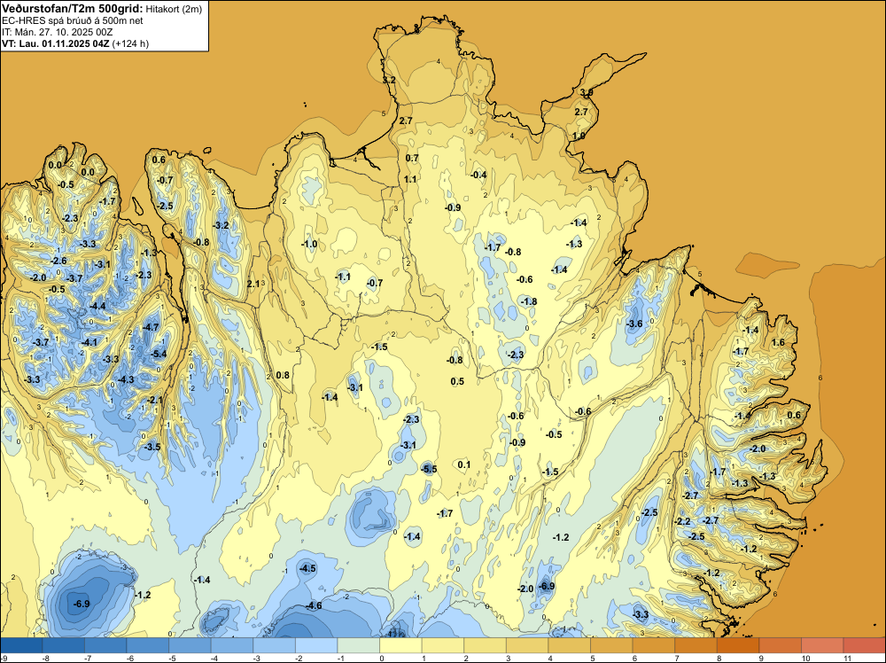Click the '1.1' temperature value on the map
This screenshot has width=886, height=663.
pos(410,179)
